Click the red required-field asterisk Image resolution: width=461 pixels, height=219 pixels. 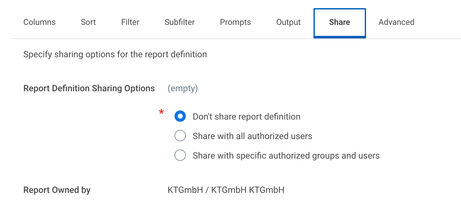pyautogui.click(x=161, y=112)
